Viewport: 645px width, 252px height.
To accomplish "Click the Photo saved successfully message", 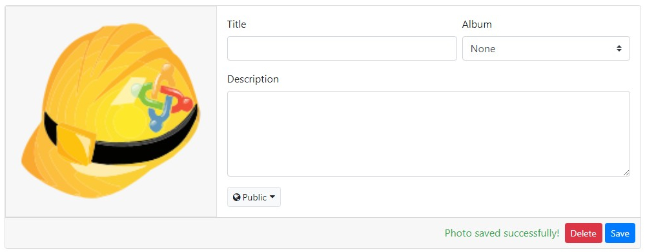I will tap(502, 233).
